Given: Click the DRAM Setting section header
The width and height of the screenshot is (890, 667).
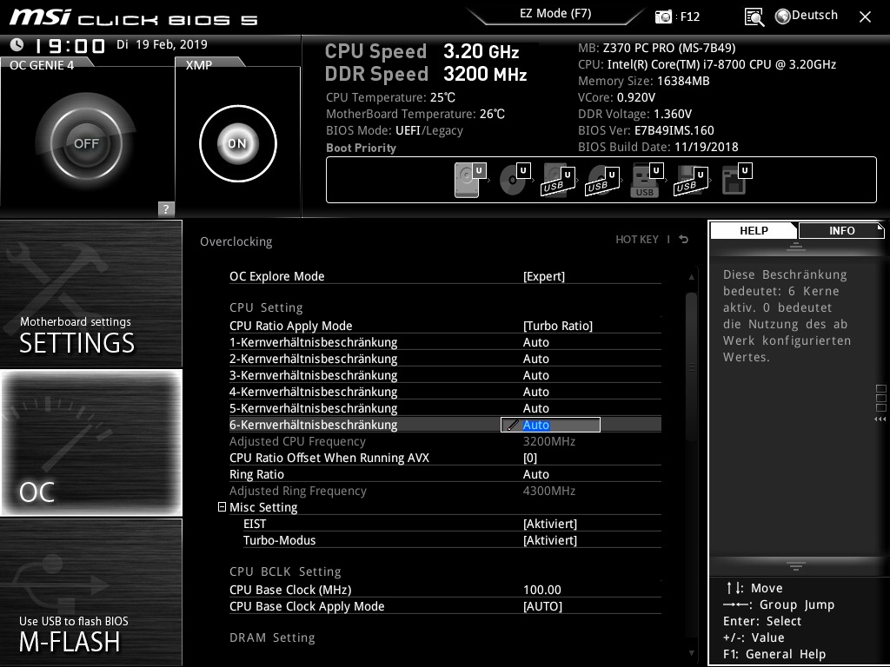Looking at the screenshot, I should 272,637.
